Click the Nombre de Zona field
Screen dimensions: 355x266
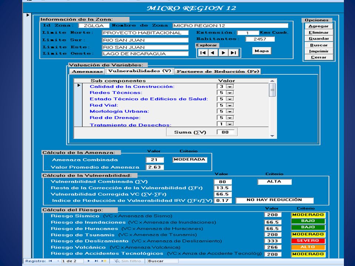coord(230,25)
